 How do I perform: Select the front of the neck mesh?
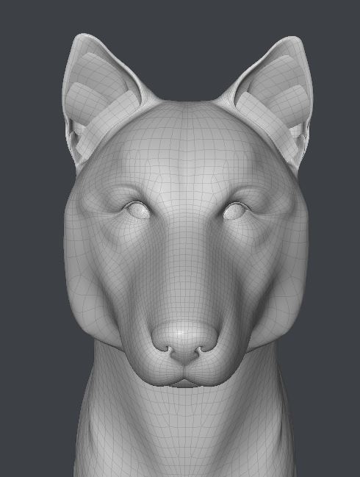pos(182,432)
